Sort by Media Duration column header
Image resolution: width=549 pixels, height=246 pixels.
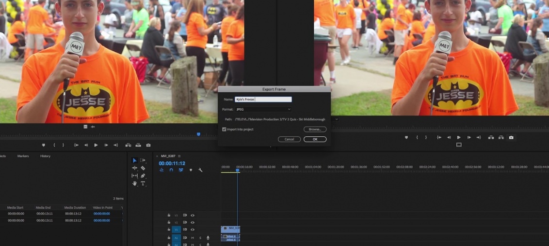[75, 208]
